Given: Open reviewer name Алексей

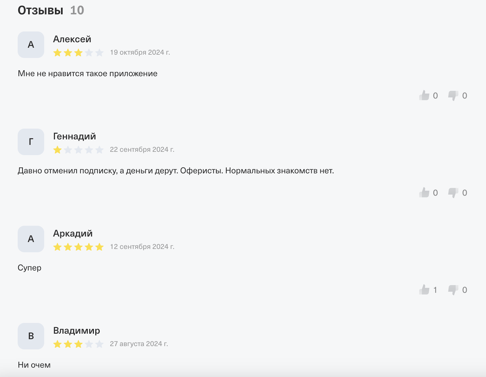Looking at the screenshot, I should point(72,39).
